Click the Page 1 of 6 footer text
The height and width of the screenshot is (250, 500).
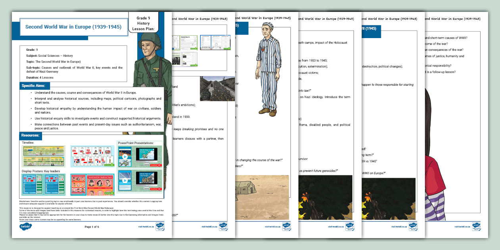tap(92, 226)
